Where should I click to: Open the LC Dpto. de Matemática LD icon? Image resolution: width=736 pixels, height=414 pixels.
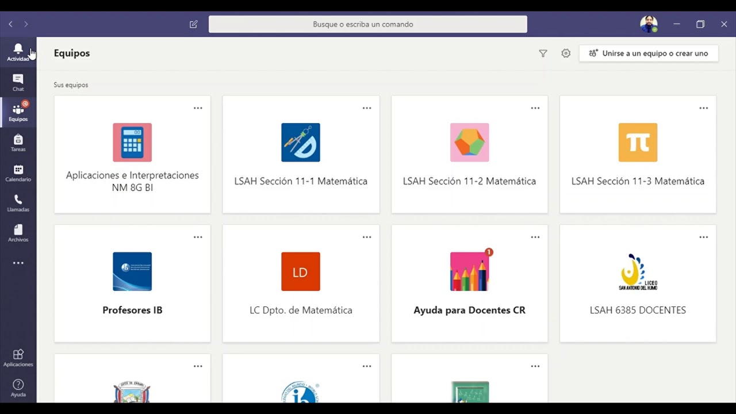[x=301, y=271]
